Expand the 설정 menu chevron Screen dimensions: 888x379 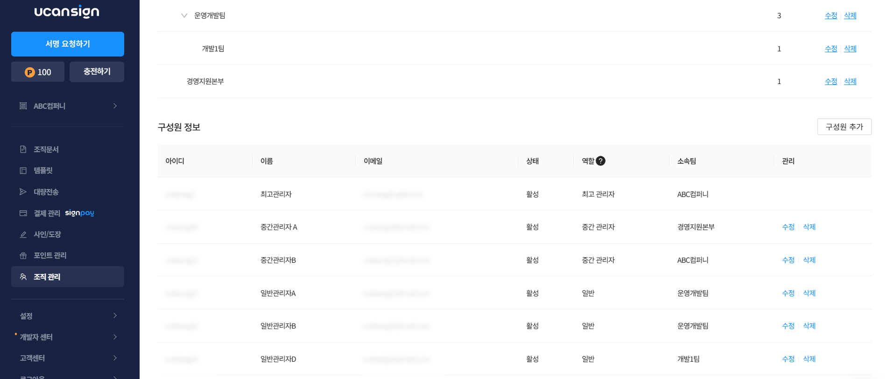[x=115, y=316]
